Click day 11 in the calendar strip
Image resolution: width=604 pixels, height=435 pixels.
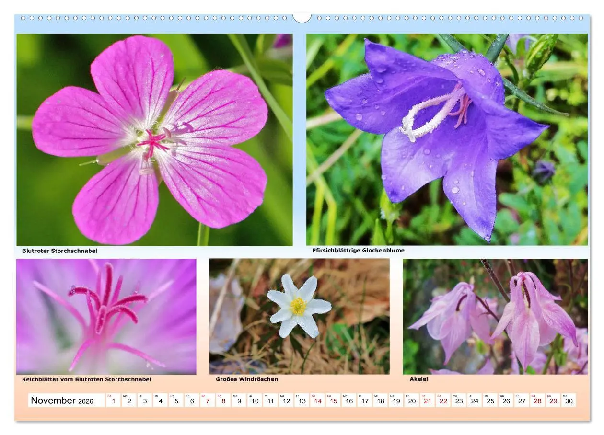[x=270, y=401]
